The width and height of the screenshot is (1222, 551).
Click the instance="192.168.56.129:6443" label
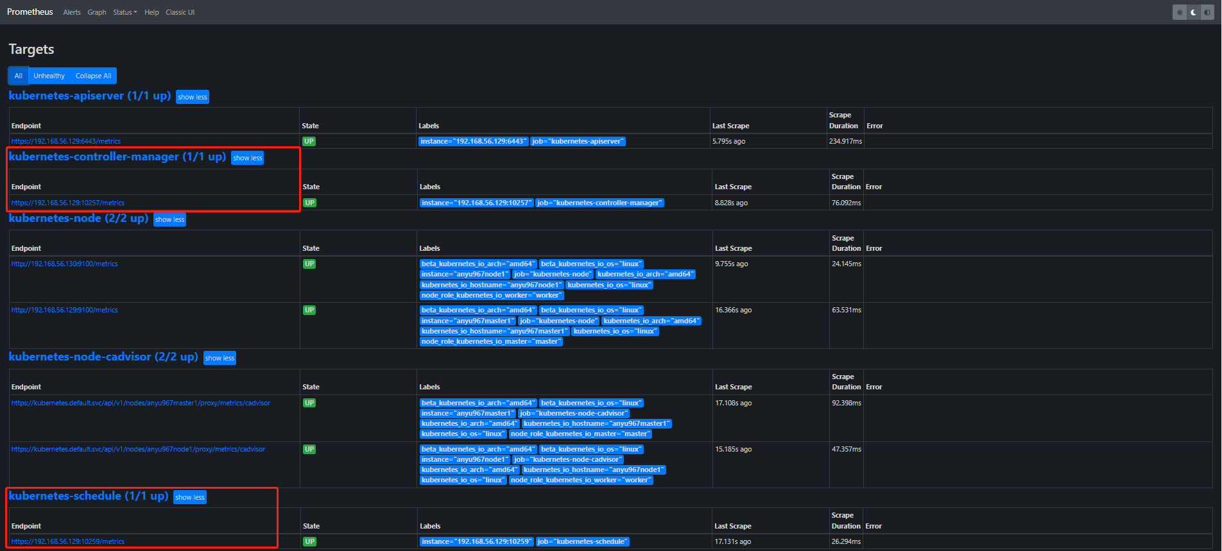coord(474,141)
